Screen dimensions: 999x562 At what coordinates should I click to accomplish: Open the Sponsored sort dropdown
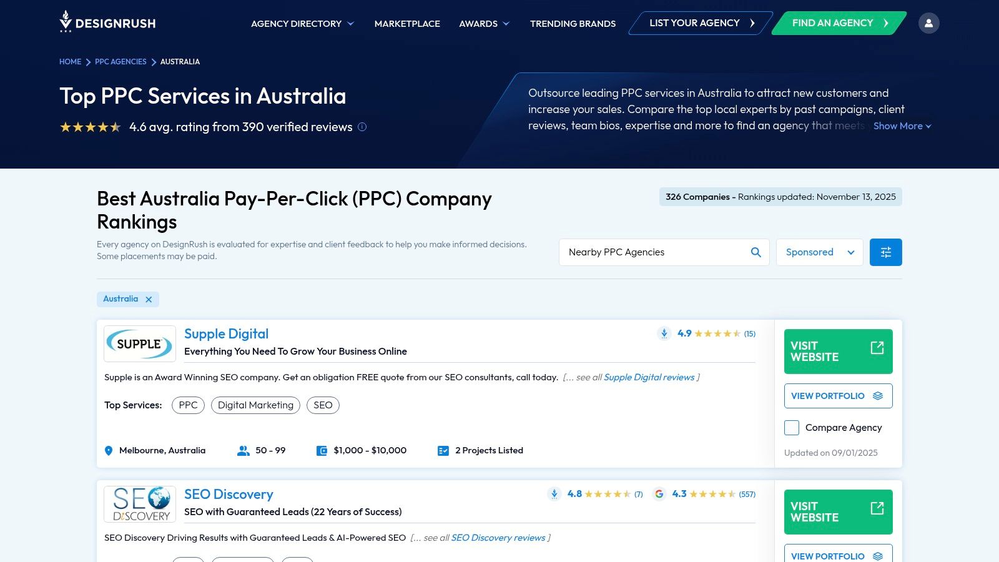coord(819,252)
